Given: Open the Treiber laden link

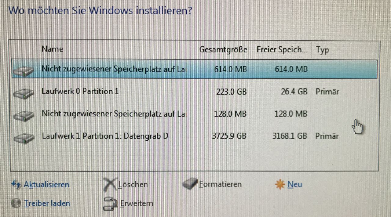Looking at the screenshot, I should click(x=47, y=203).
